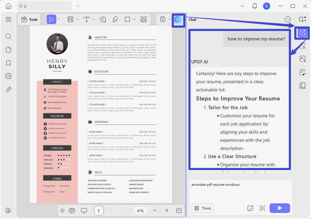
Task: Expand the save options dropdown arrow
Action: click(170, 19)
